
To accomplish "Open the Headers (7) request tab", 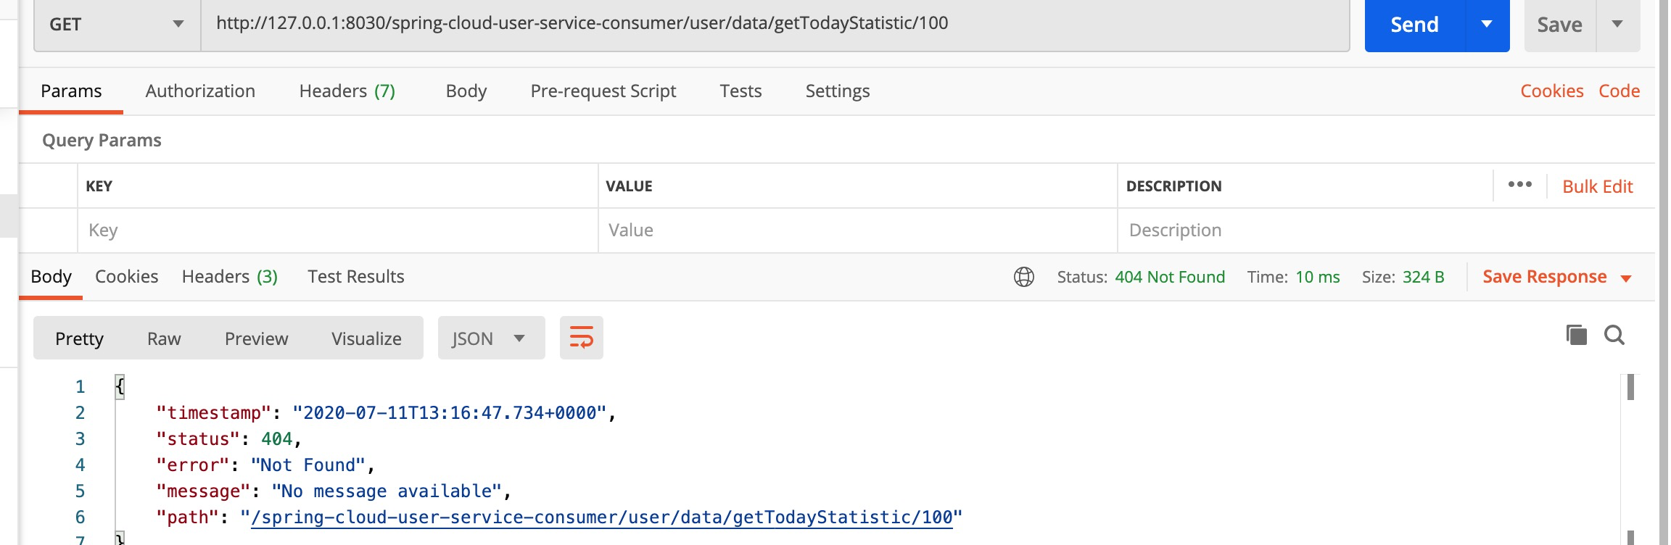I will tap(347, 91).
